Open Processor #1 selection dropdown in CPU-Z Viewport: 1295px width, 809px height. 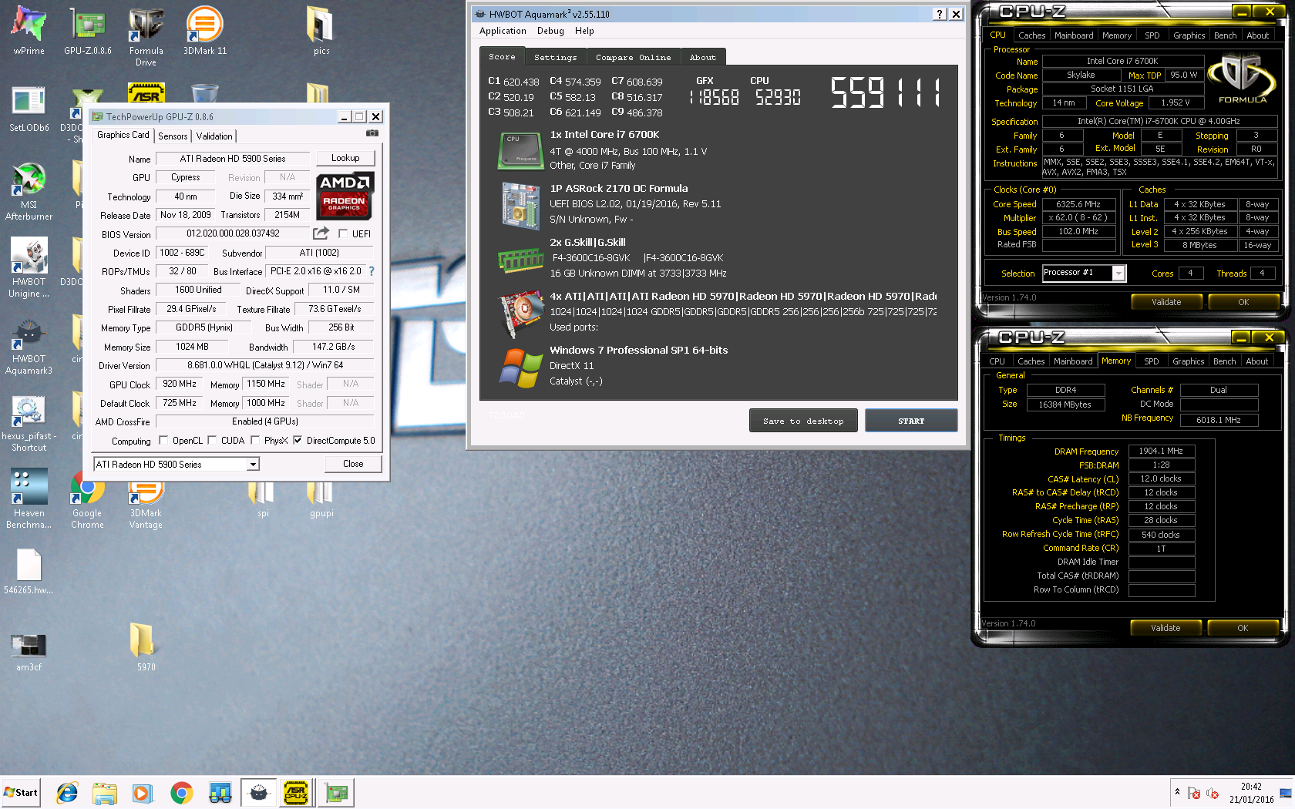pyautogui.click(x=1118, y=273)
